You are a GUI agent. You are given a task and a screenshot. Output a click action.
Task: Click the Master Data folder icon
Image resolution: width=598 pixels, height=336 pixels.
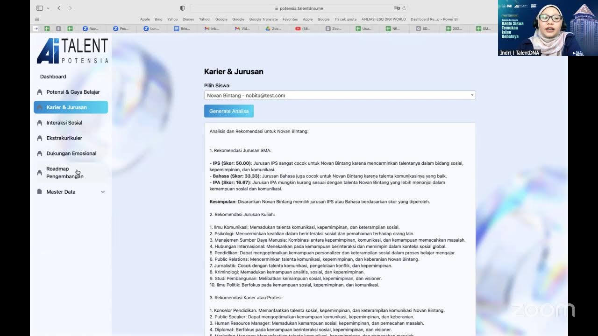[39, 192]
